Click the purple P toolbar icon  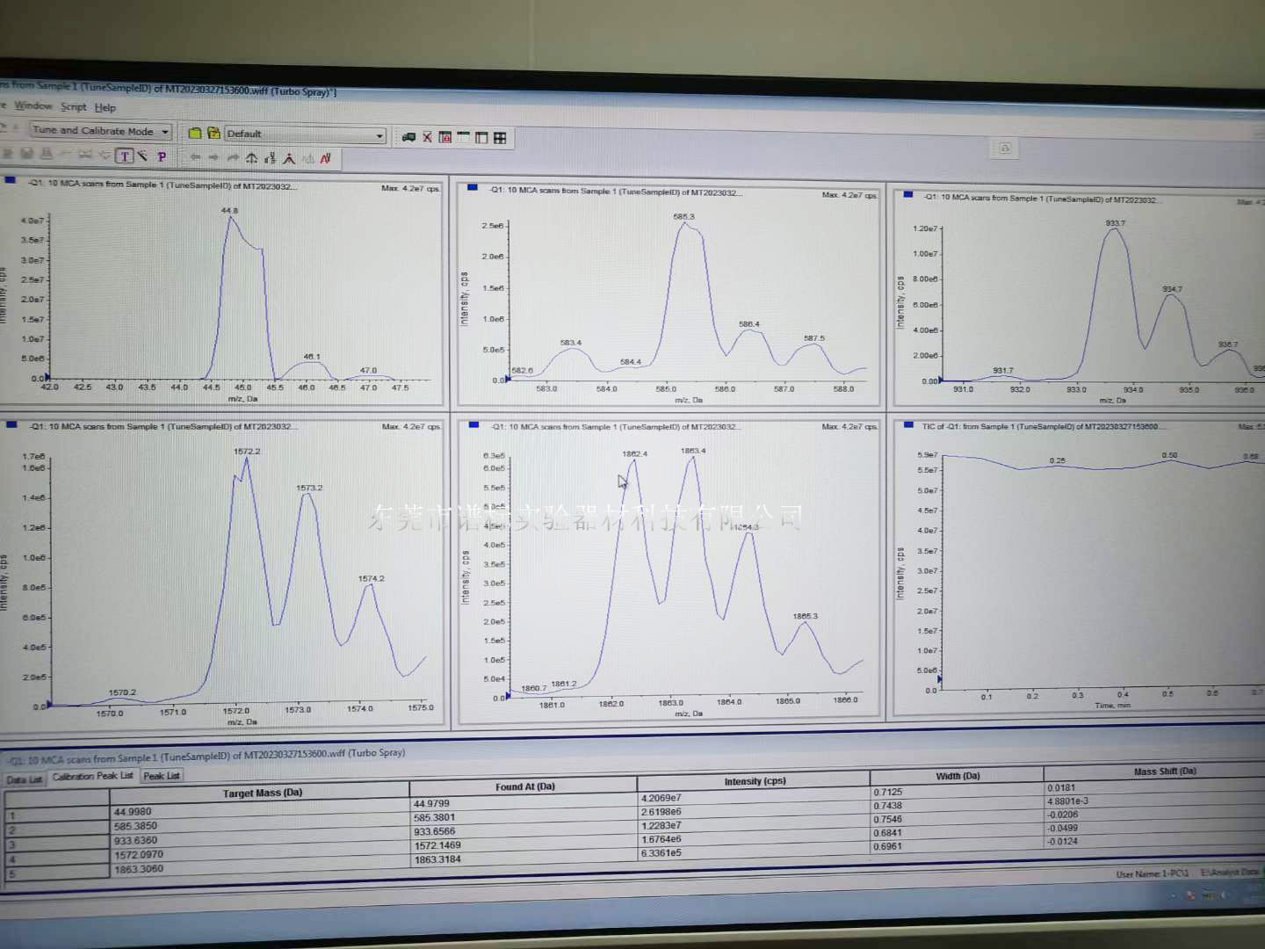click(162, 157)
